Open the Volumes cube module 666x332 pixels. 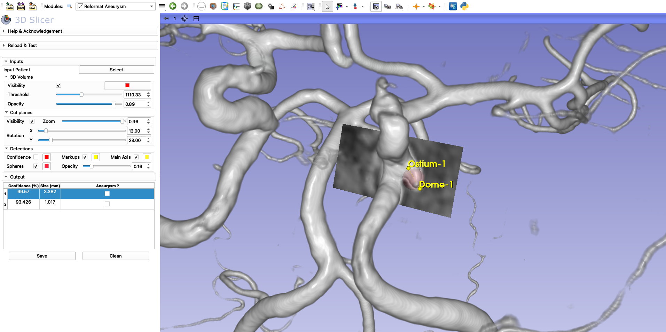pyautogui.click(x=213, y=6)
